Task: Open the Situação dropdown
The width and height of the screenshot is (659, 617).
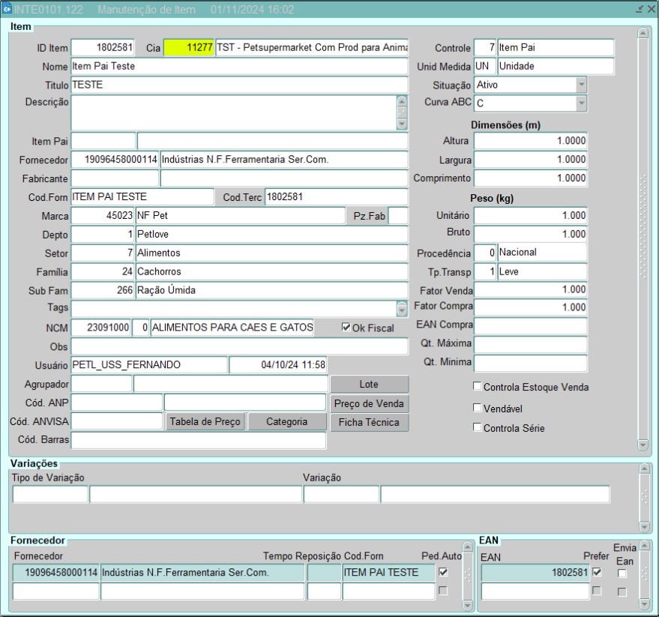Action: pyautogui.click(x=581, y=85)
